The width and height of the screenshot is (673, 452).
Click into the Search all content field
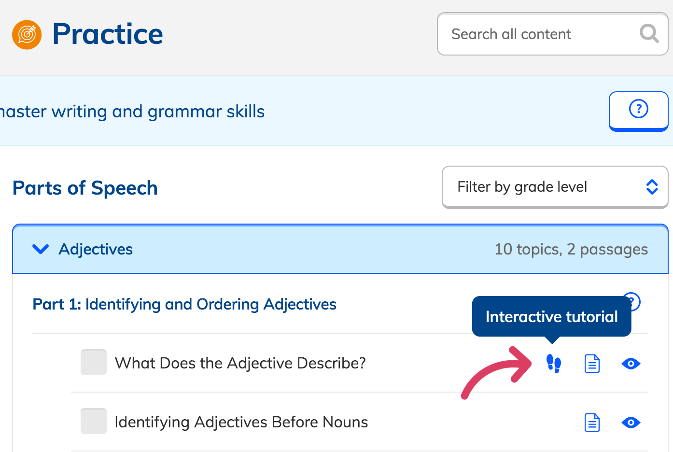(536, 34)
